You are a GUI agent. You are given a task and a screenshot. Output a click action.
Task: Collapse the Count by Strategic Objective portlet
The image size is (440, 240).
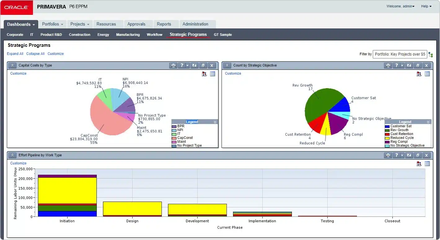[227, 66]
